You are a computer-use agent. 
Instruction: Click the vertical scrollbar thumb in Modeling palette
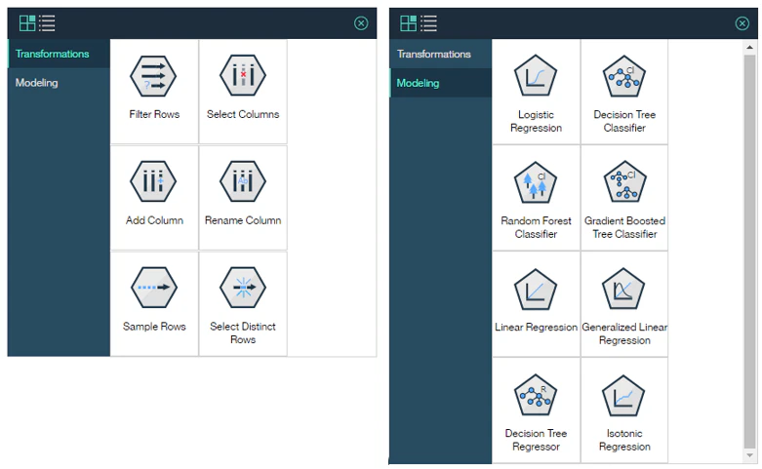[750, 252]
